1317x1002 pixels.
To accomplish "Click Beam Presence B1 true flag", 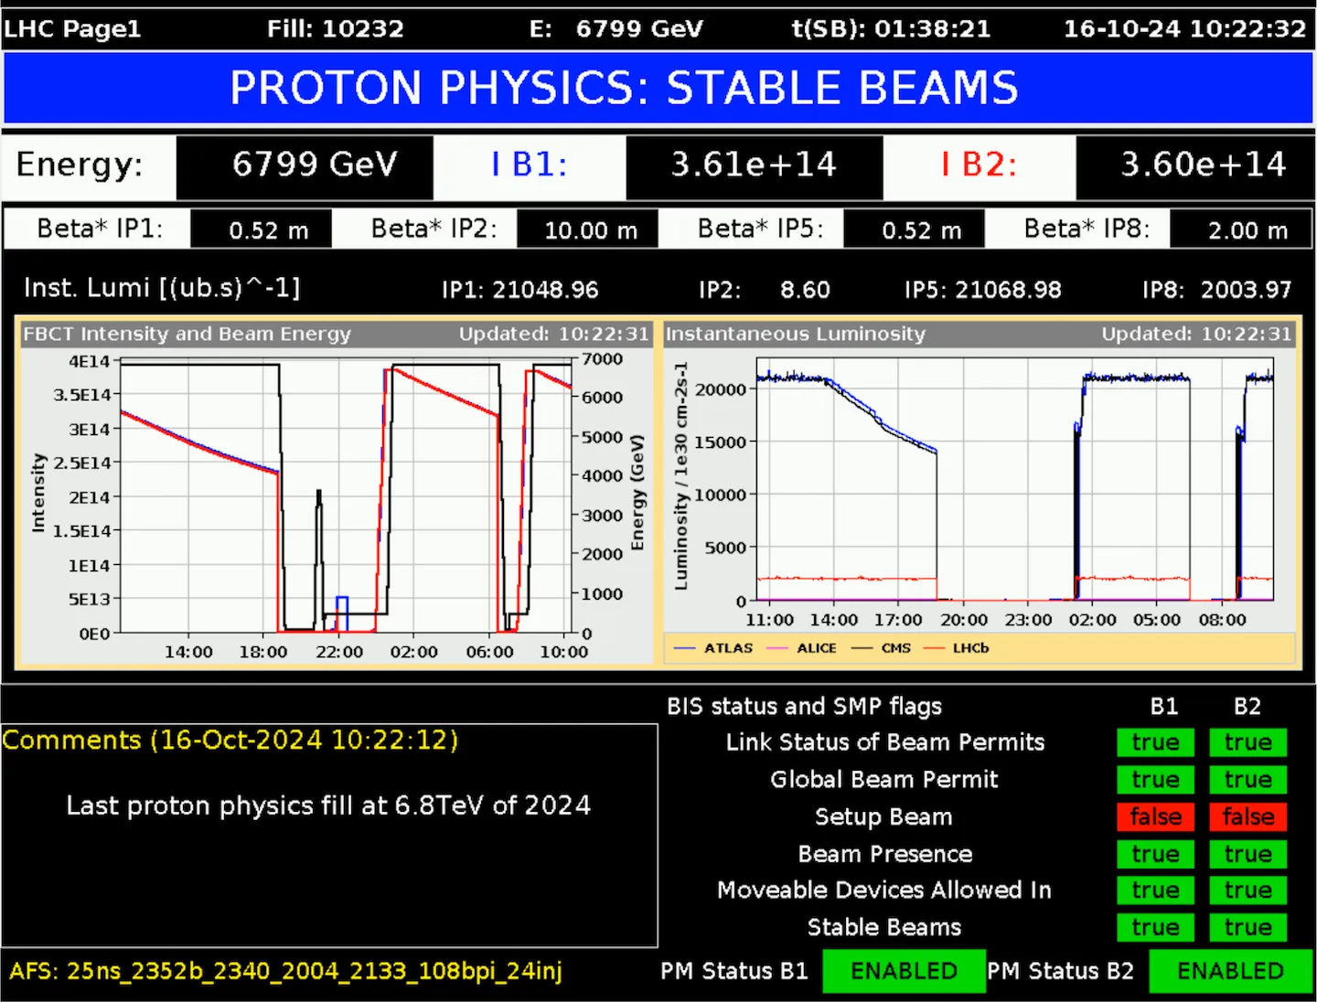I will tap(1155, 854).
